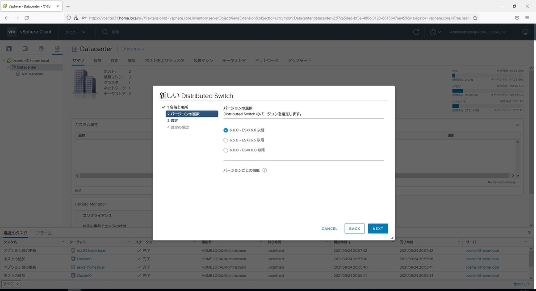The width and height of the screenshot is (536, 291).
Task: Click the refresh icon in the header
Action: point(416,32)
